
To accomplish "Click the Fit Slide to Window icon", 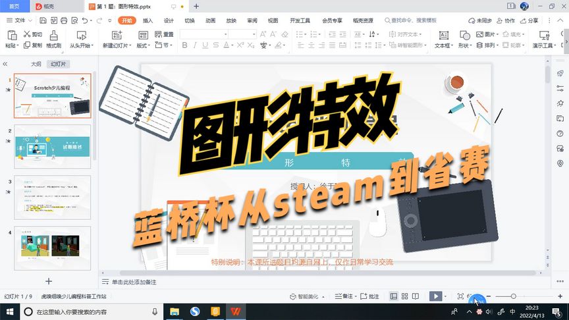I will [460, 296].
